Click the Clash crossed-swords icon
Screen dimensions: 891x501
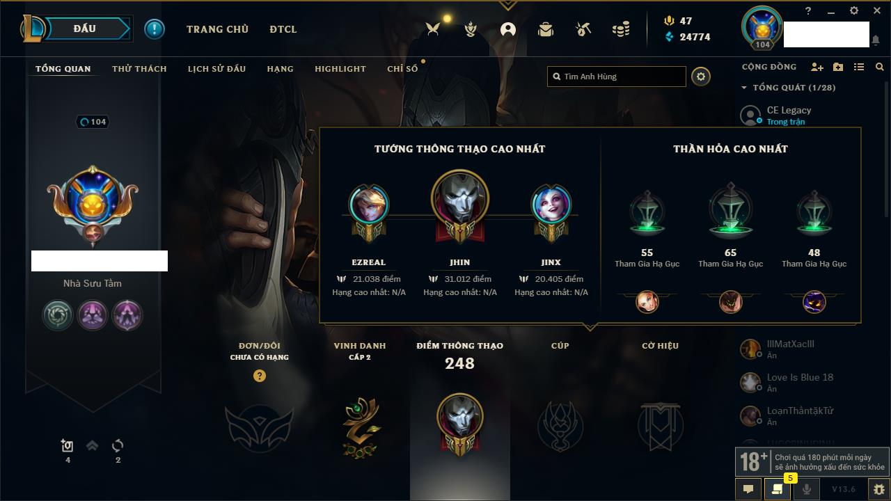pos(433,29)
